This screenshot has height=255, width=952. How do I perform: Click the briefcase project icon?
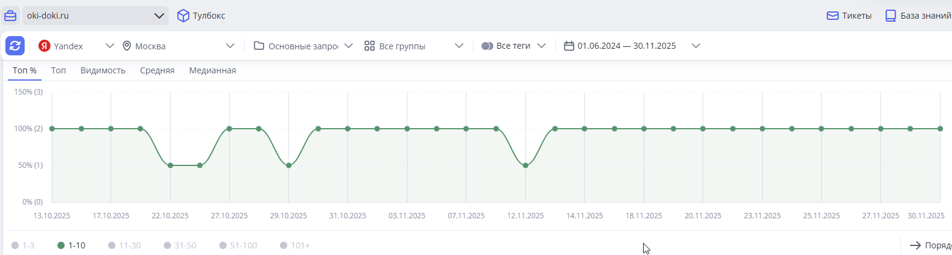click(x=10, y=16)
